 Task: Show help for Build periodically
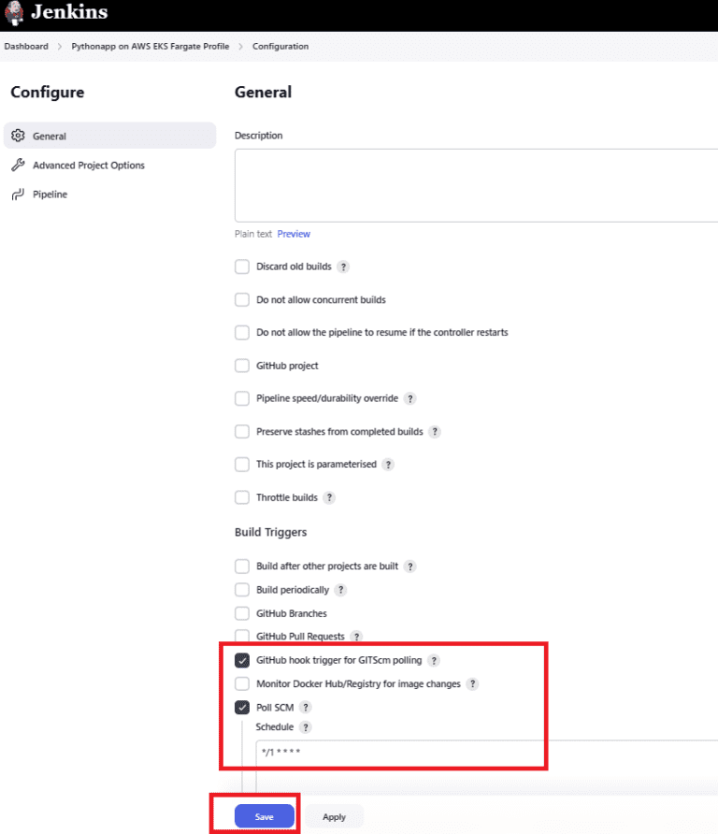pyautogui.click(x=341, y=590)
